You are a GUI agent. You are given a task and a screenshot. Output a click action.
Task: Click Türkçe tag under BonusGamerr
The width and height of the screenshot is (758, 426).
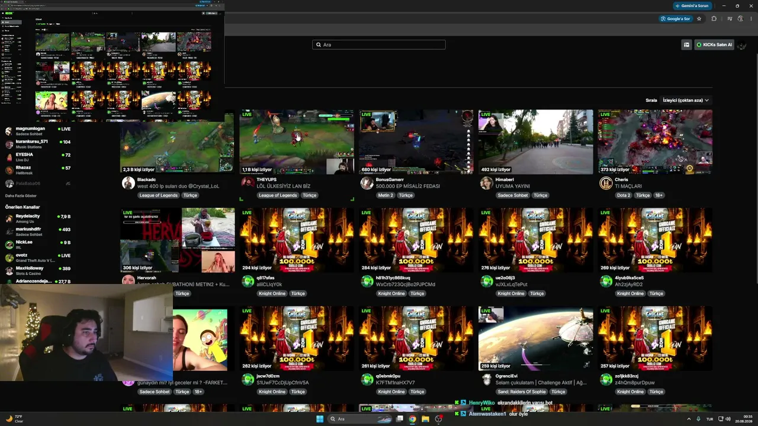coord(406,195)
